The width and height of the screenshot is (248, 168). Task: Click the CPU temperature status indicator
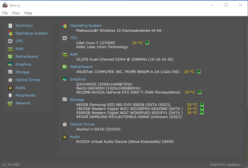pyautogui.click(x=147, y=43)
